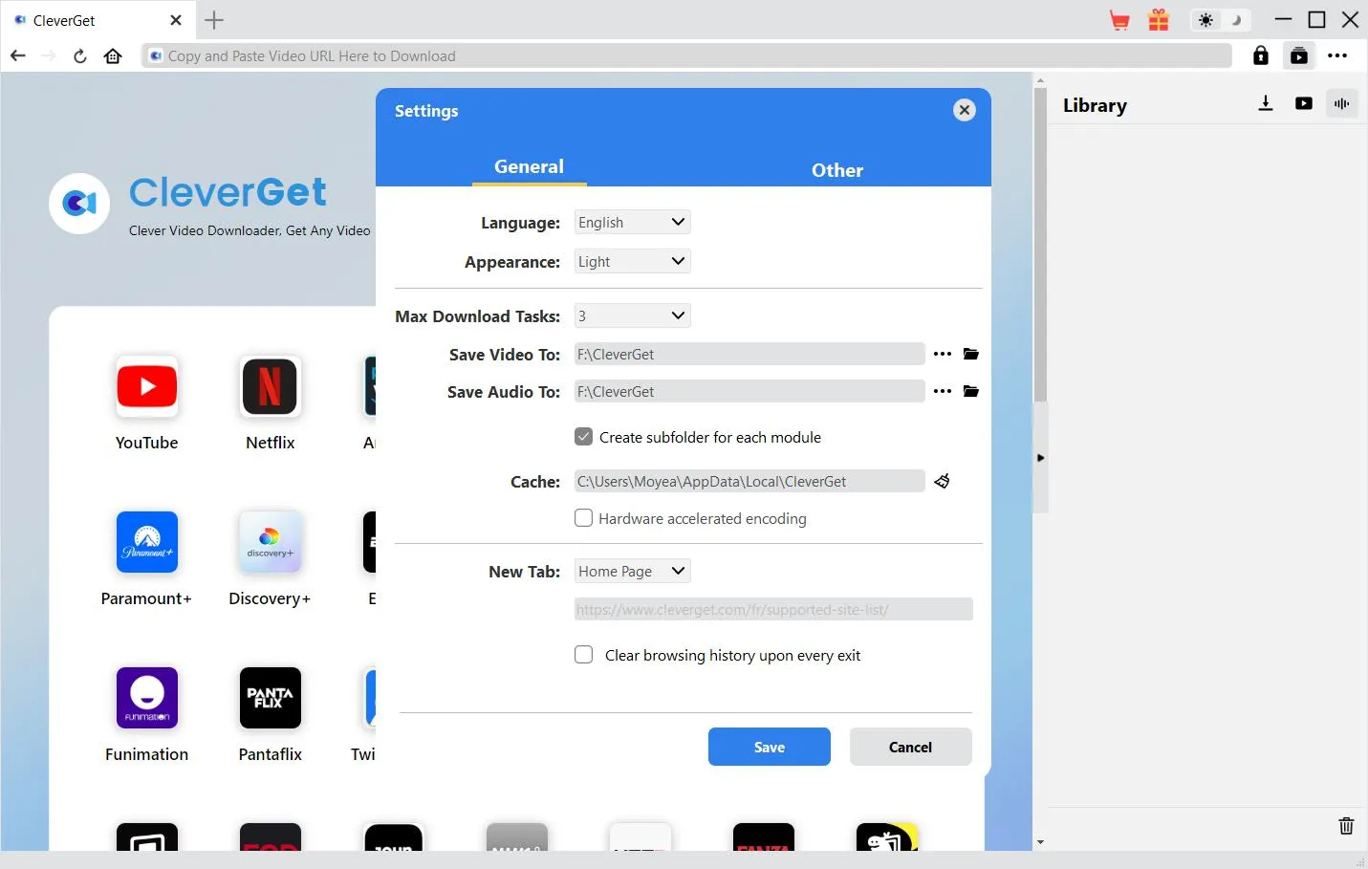Open the shopping cart icon
Screen dimensions: 1368x869
(x=1119, y=20)
